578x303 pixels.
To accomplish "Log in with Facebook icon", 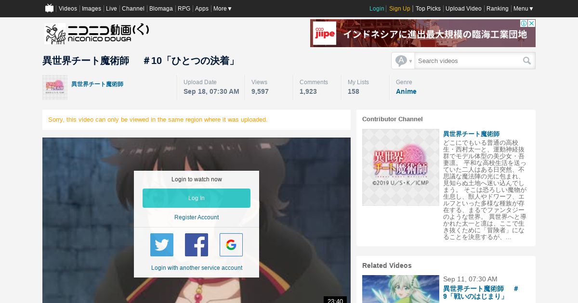I will pyautogui.click(x=197, y=245).
